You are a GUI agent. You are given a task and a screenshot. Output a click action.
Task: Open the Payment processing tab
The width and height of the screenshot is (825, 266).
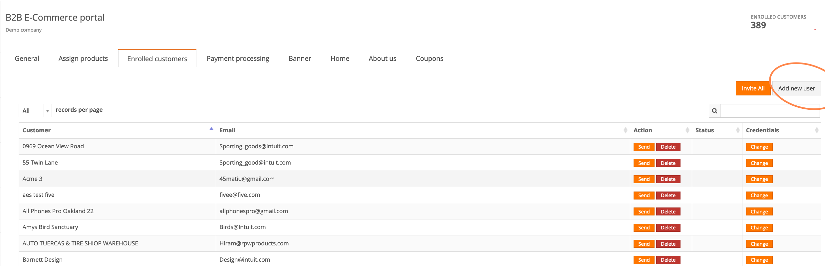tap(238, 59)
